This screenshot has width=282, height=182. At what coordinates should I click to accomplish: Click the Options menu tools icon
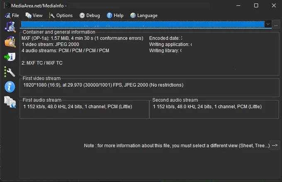click(51, 15)
